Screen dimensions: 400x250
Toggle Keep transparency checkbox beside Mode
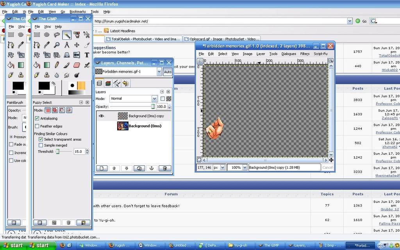click(162, 98)
